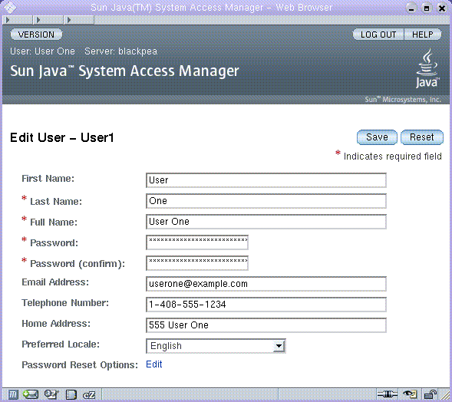Image resolution: width=452 pixels, height=402 pixels.
Task: Minimize the browser window
Action: (x=411, y=8)
